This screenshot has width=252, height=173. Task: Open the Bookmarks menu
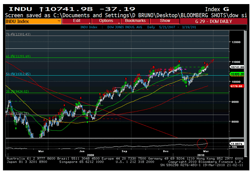pyautogui.click(x=135, y=21)
